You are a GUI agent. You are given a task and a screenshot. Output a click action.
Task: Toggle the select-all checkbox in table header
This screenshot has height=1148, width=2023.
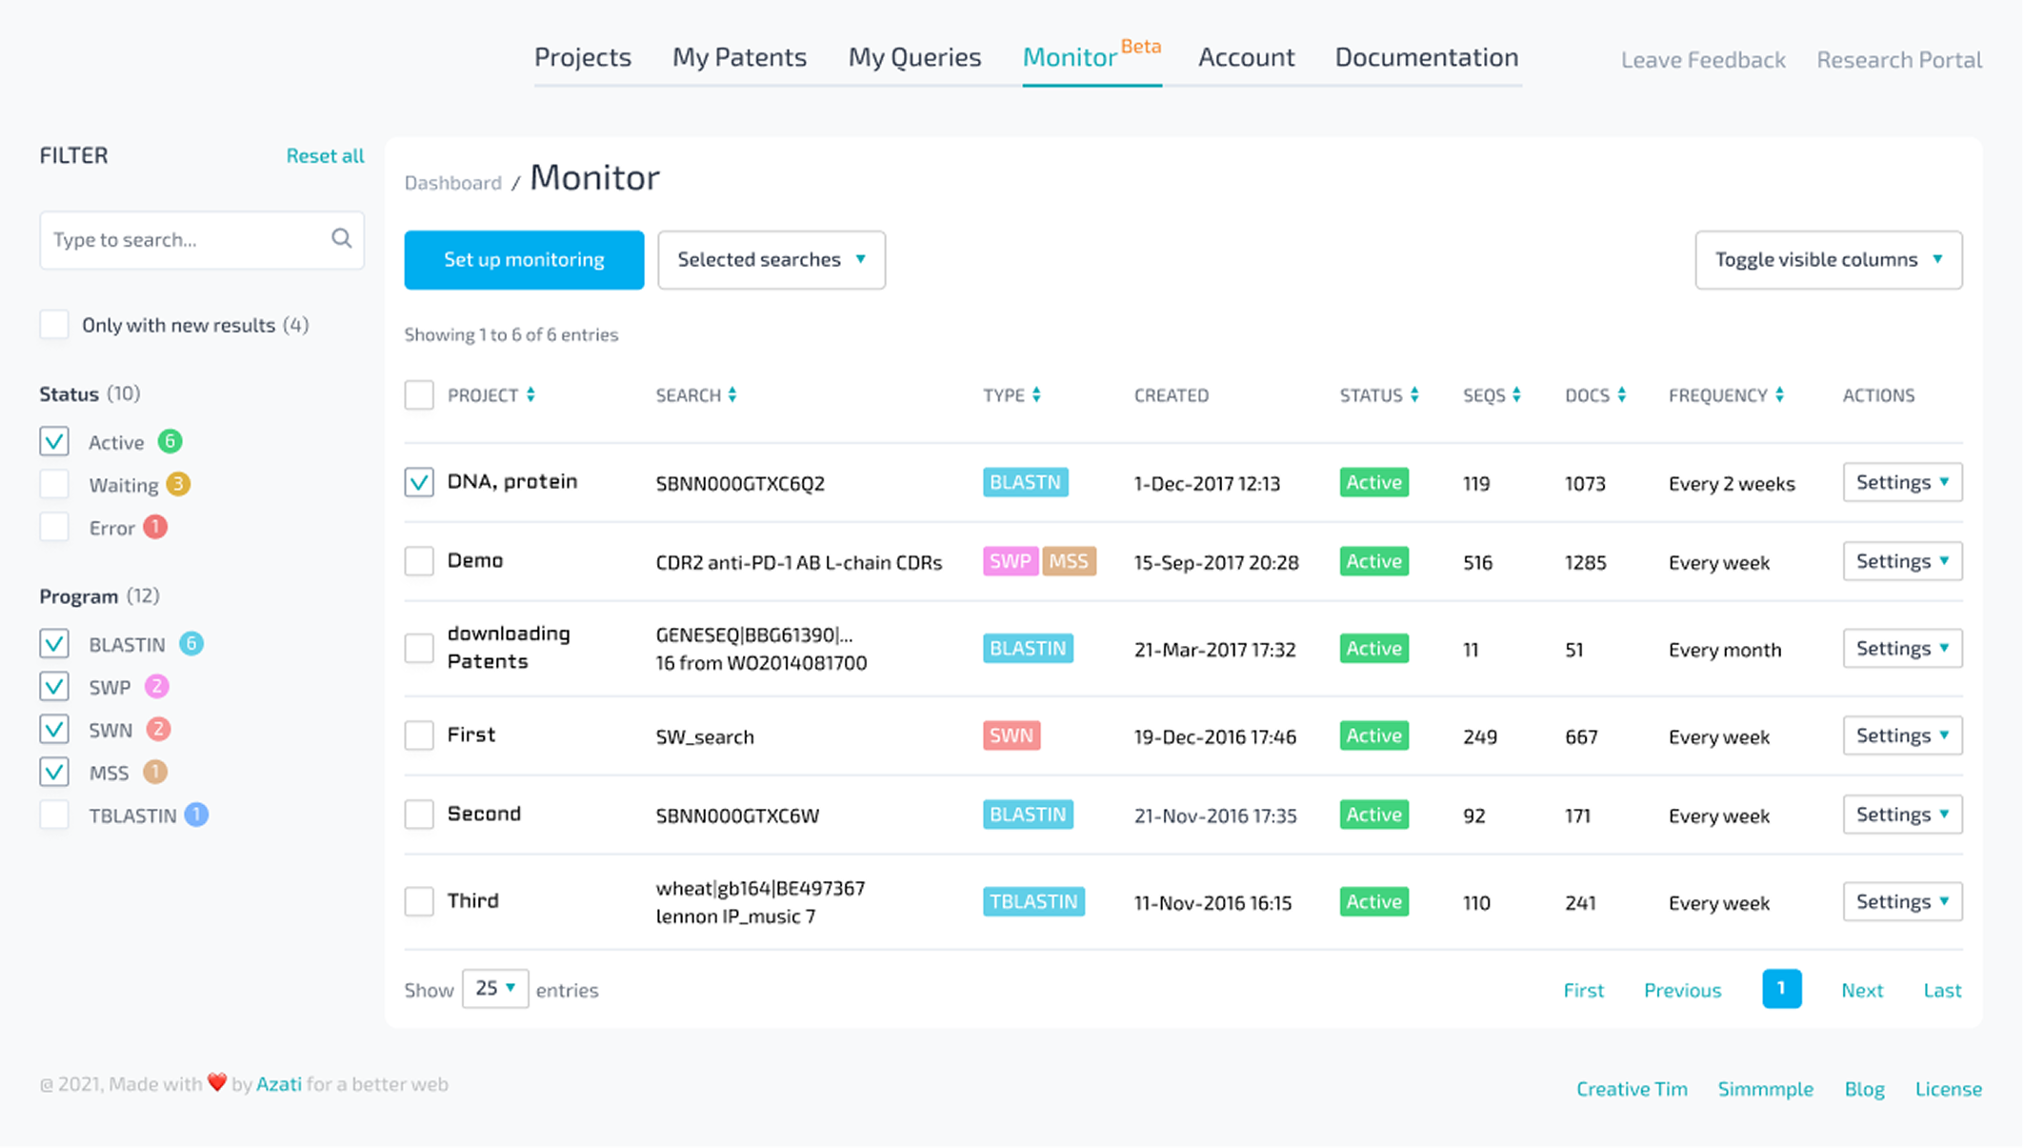click(x=419, y=394)
